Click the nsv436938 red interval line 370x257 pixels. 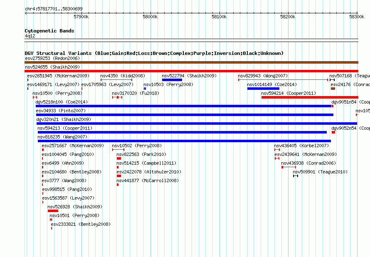[x=289, y=167]
